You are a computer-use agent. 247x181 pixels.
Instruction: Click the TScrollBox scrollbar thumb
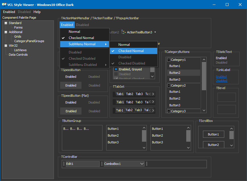tap(232, 135)
